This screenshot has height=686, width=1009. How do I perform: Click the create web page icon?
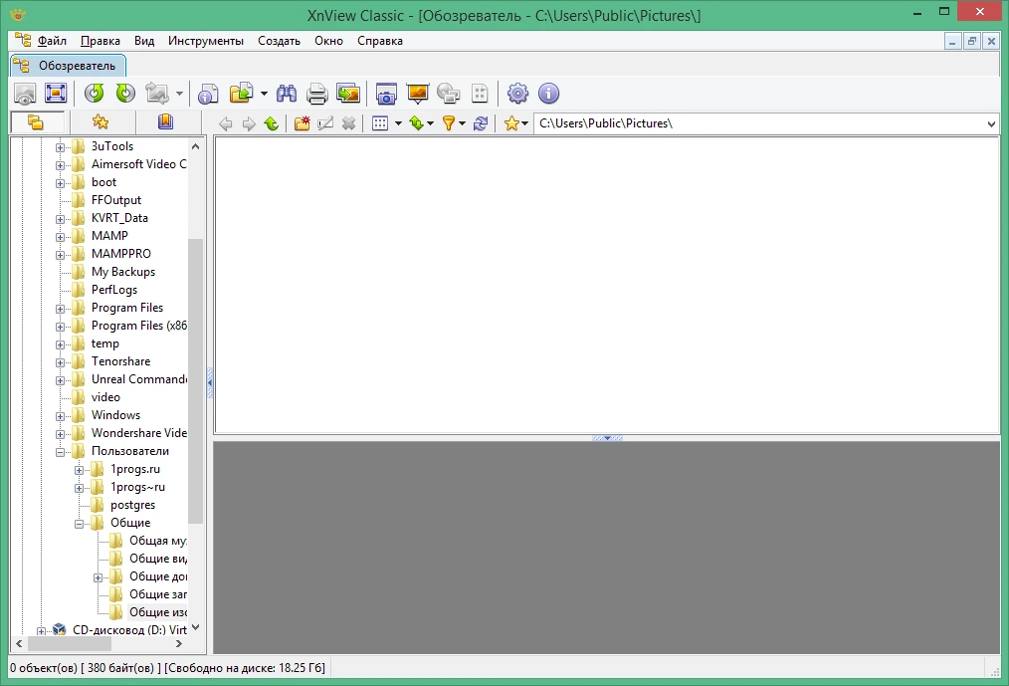(449, 94)
